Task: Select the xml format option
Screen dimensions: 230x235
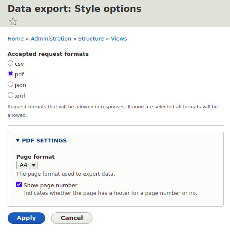Action: 10,95
